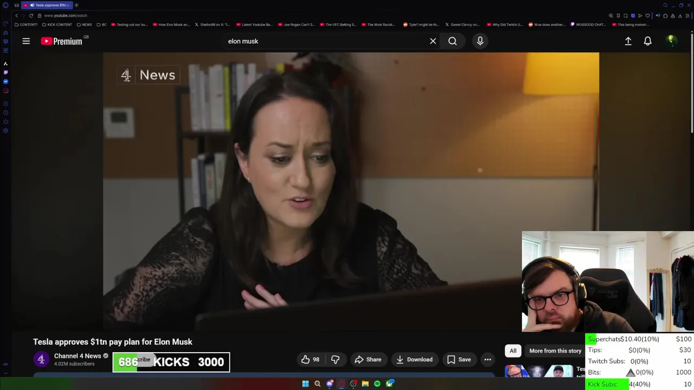Screen dimensions: 694x390
Task: Open more actions three-dot menu
Action: click(487, 360)
